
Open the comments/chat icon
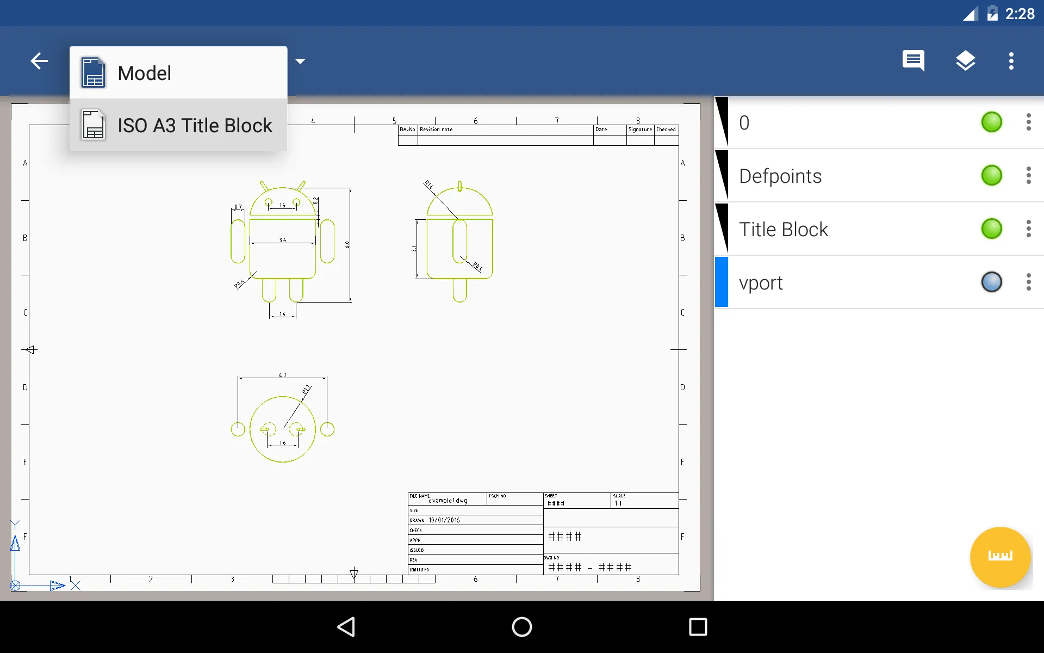coord(914,61)
